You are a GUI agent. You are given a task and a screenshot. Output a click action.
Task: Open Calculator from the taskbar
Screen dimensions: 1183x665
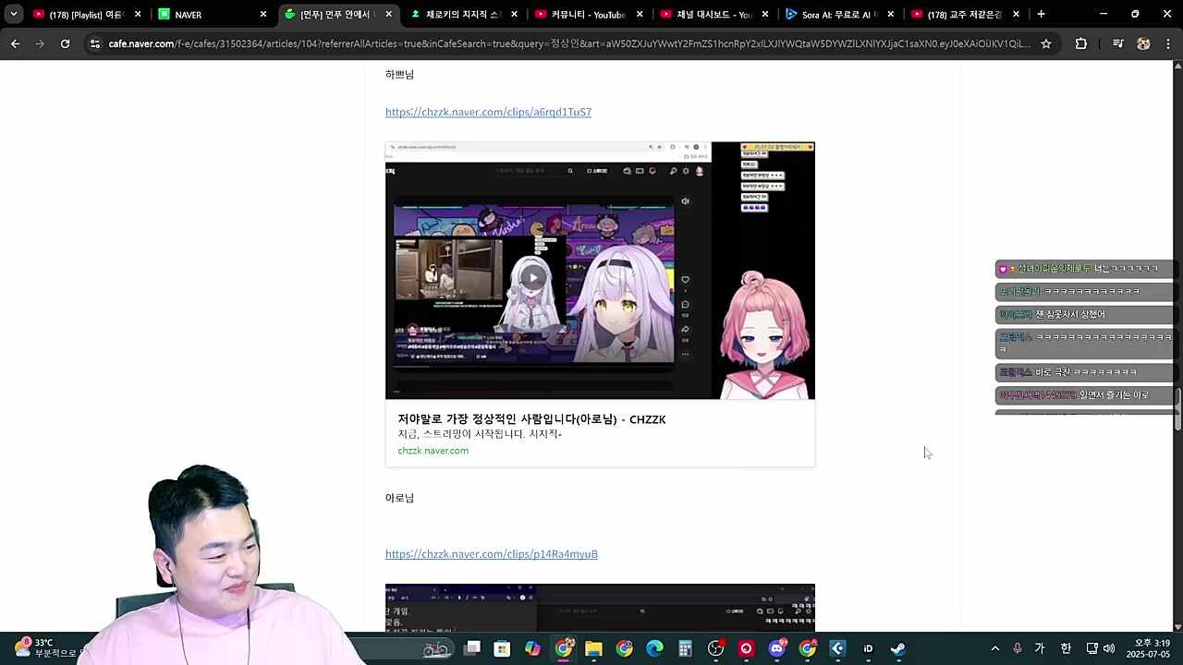pos(685,648)
